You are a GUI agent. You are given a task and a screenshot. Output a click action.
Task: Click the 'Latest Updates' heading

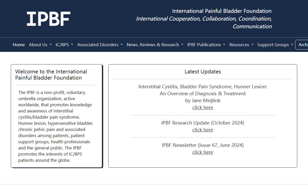click(203, 72)
